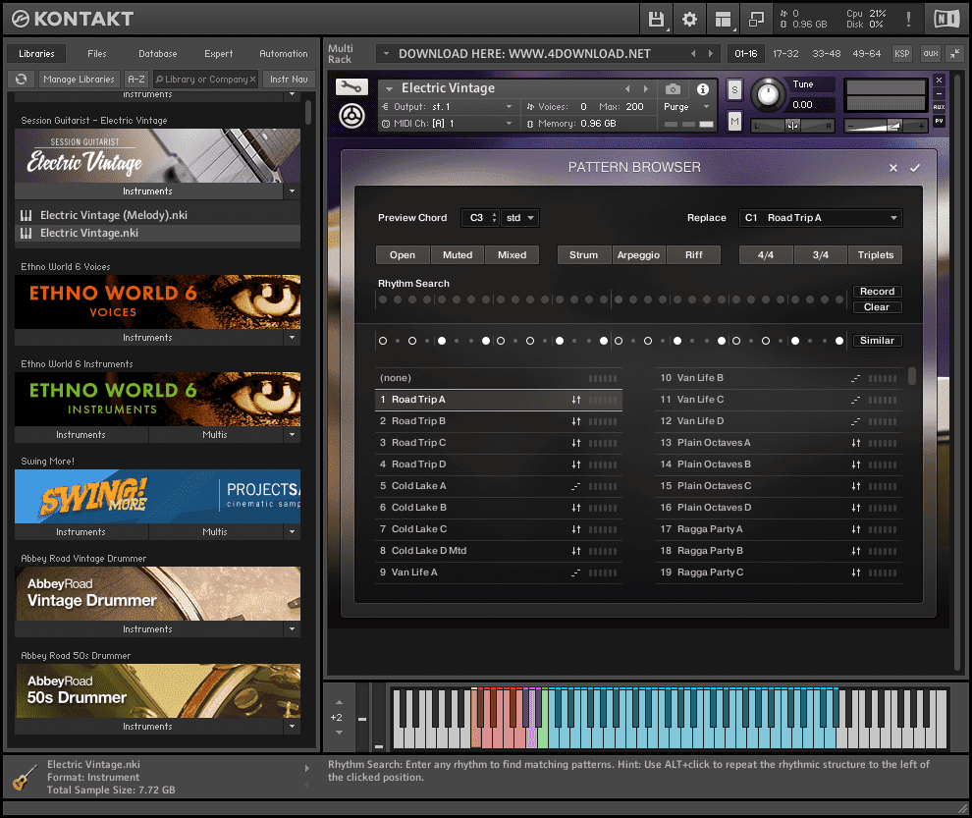Click the A-Z sort button
This screenshot has height=818, width=972.
point(136,80)
